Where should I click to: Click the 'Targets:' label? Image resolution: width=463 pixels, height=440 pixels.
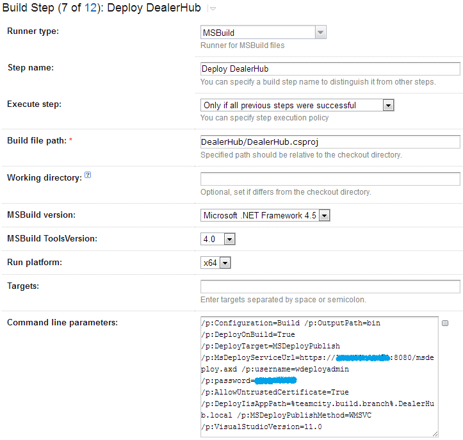pos(23,286)
